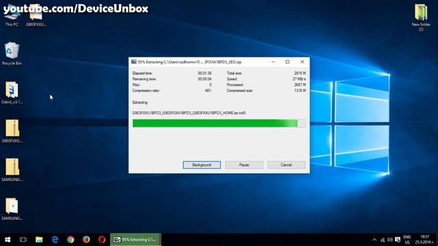Launch Opera from taskbar

click(x=102, y=240)
